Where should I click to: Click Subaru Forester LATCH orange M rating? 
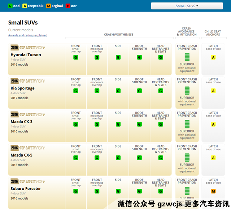point(213,191)
